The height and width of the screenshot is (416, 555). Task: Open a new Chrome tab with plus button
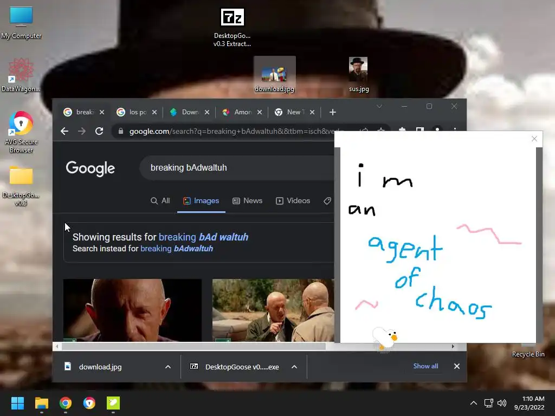[332, 112]
